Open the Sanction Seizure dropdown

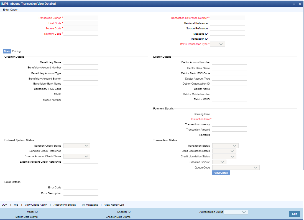tap(219, 162)
